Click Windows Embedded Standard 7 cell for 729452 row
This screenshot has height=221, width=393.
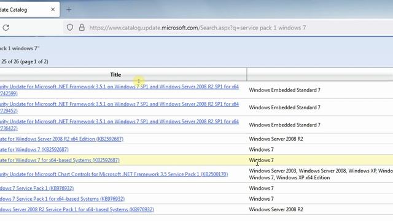tap(284, 107)
